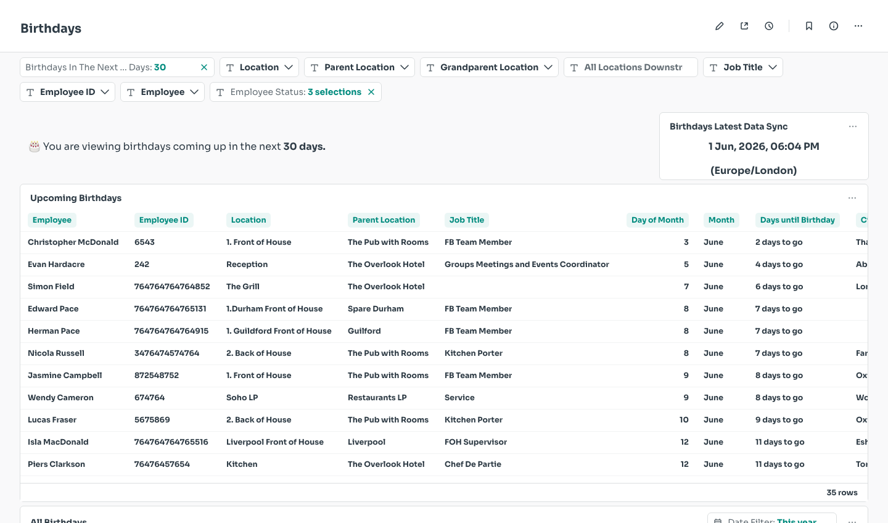888x523 pixels.
Task: Bookmark this dashboard
Action: pyautogui.click(x=809, y=26)
